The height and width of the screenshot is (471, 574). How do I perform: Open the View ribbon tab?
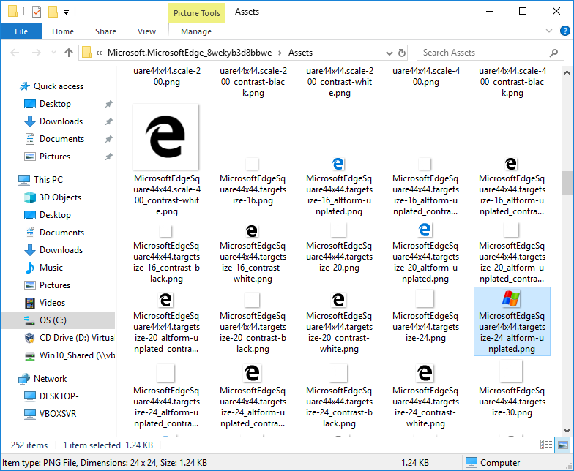click(x=146, y=31)
